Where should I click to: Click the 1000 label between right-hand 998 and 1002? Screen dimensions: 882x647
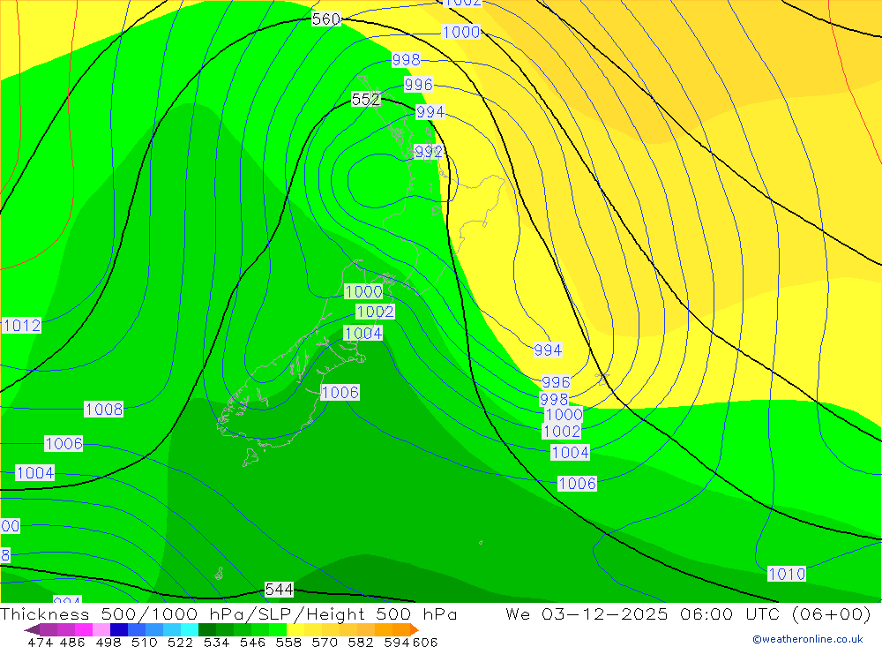point(564,415)
